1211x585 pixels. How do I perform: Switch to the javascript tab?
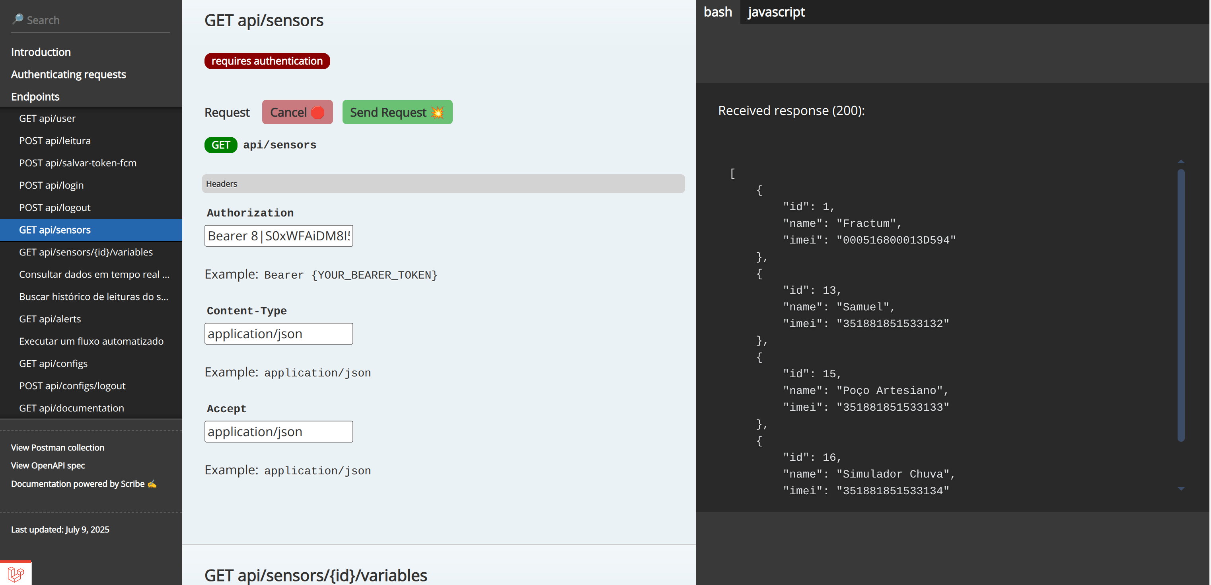coord(776,12)
